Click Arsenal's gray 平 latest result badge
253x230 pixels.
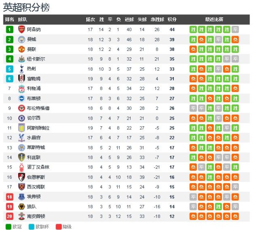[235, 29]
